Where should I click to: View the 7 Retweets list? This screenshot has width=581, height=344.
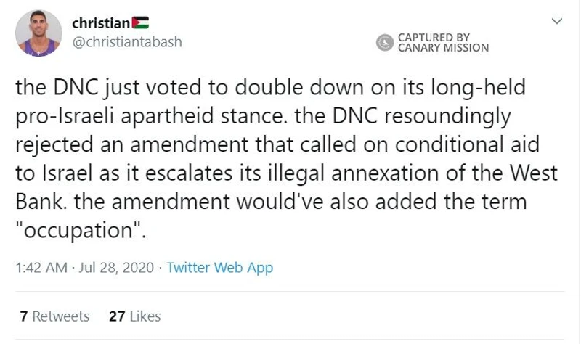click(x=55, y=316)
